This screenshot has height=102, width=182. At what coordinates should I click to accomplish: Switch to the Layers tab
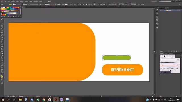167,8
